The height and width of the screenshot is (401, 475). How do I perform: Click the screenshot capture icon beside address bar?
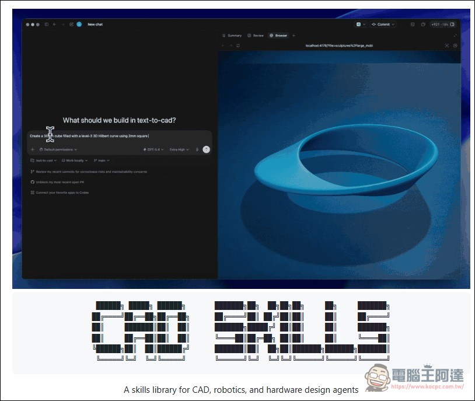tap(447, 46)
